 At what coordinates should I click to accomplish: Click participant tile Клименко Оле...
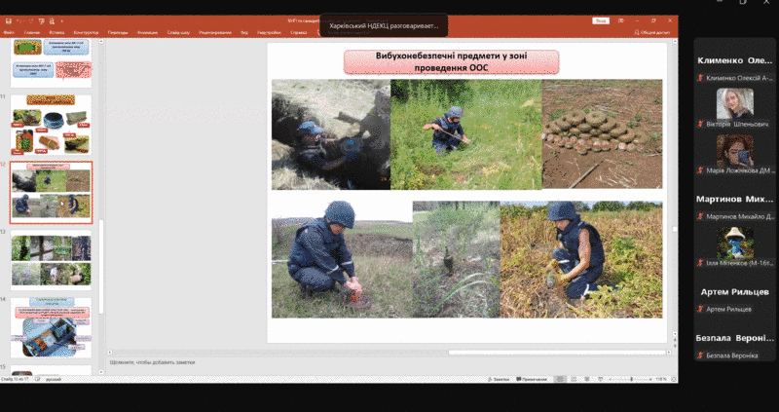tap(735, 60)
